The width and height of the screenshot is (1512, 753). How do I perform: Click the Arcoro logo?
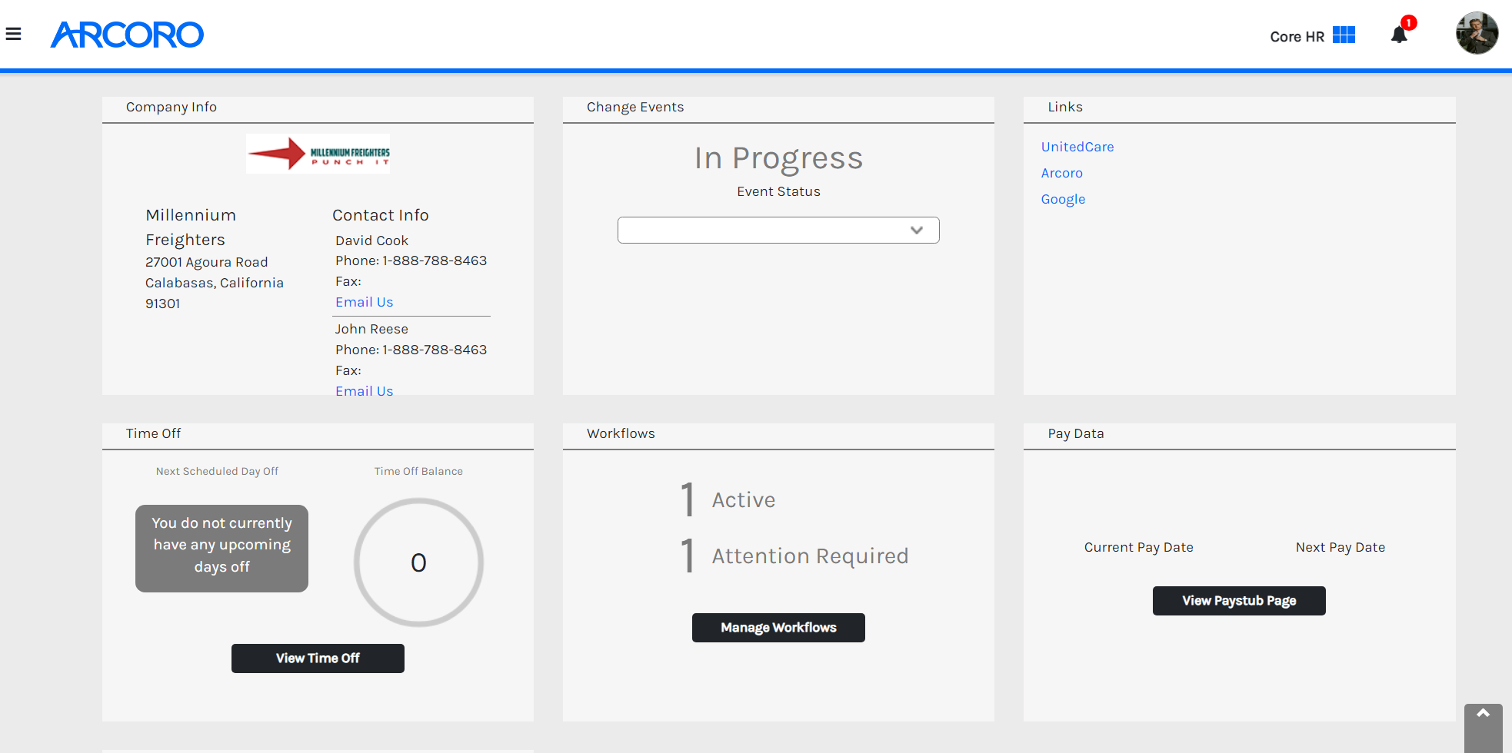coord(127,35)
